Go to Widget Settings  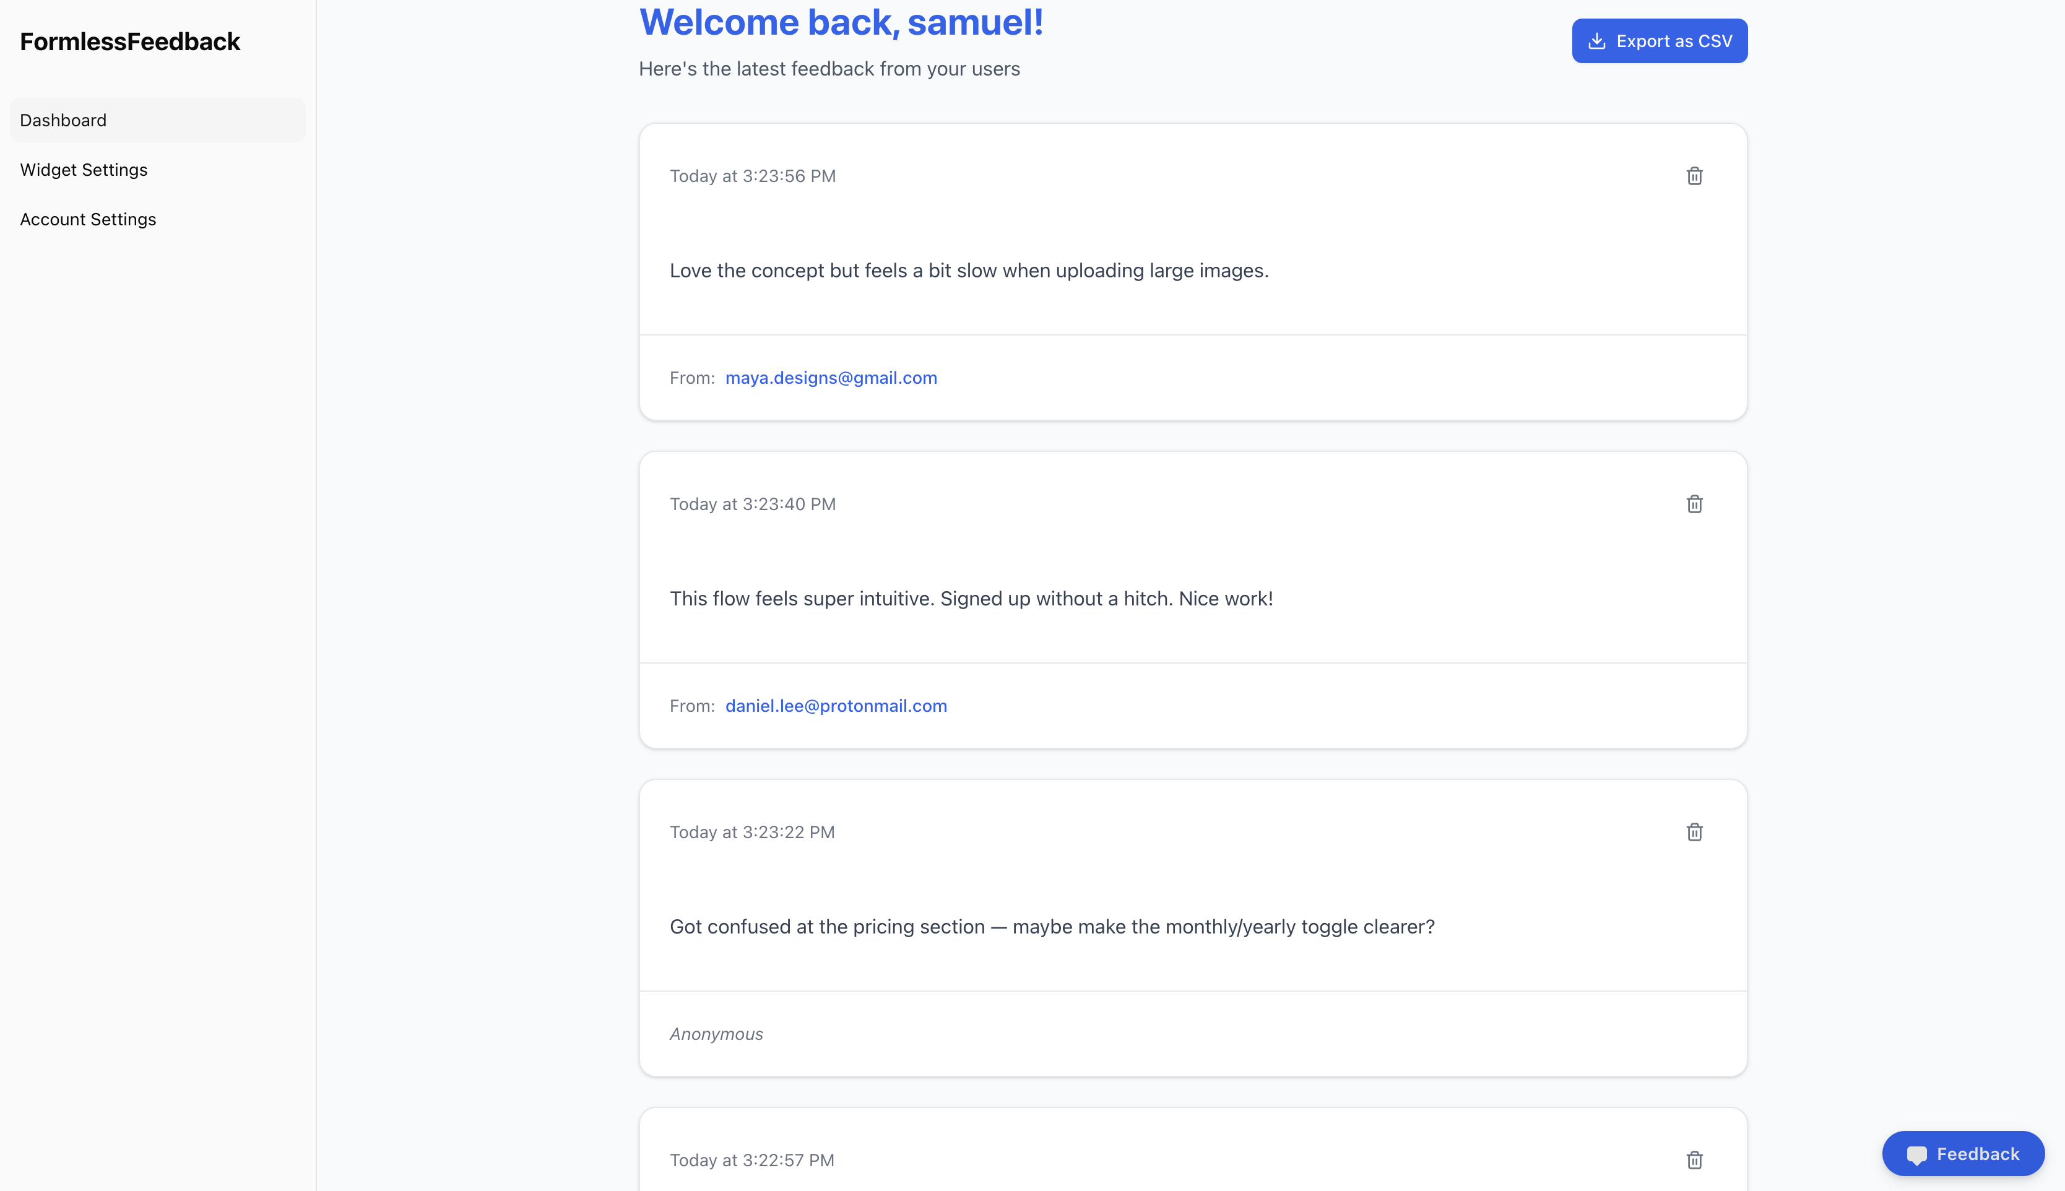tap(158, 170)
